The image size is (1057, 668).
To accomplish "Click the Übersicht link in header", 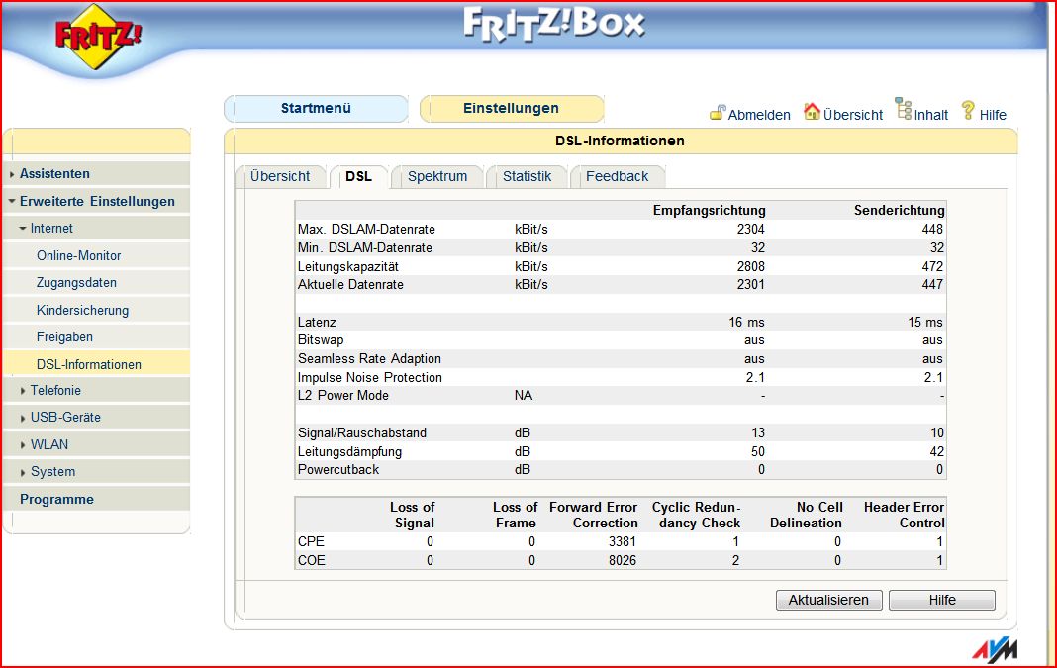I will click(853, 115).
